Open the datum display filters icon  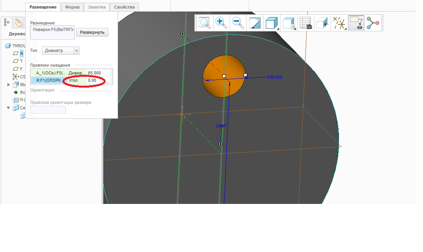click(340, 23)
